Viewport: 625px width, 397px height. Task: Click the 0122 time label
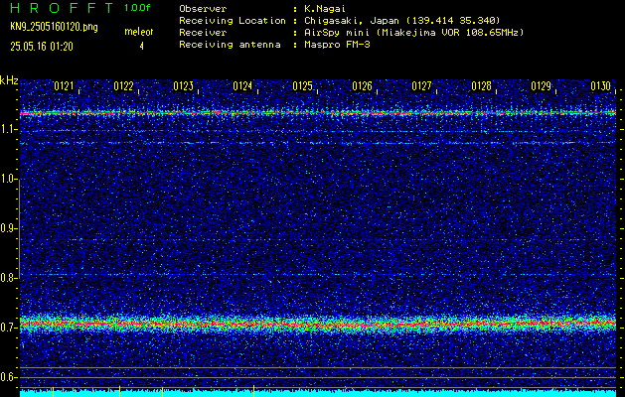click(x=123, y=86)
